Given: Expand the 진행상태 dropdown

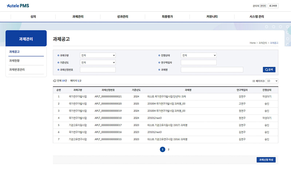Looking at the screenshot, I should click(x=198, y=55).
